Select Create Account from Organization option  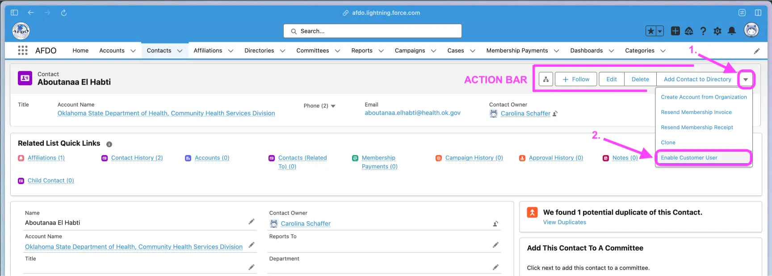(704, 97)
